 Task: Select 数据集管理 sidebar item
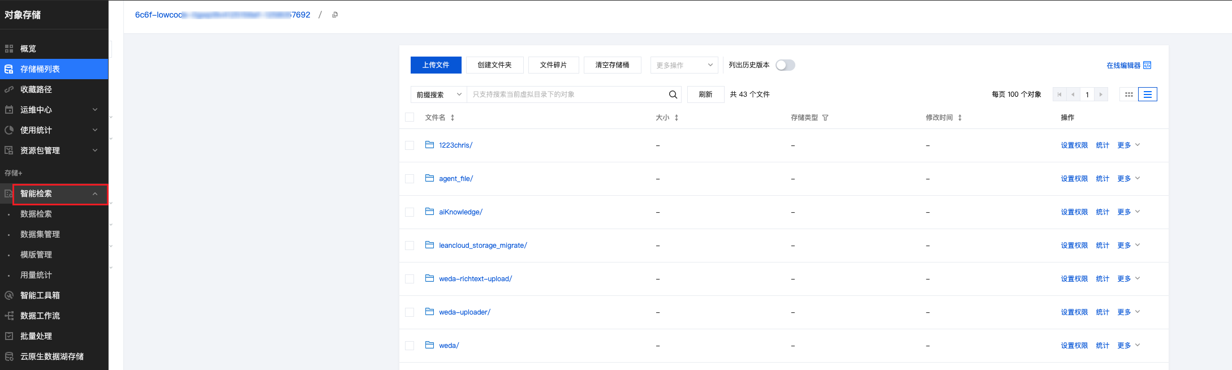pos(40,234)
